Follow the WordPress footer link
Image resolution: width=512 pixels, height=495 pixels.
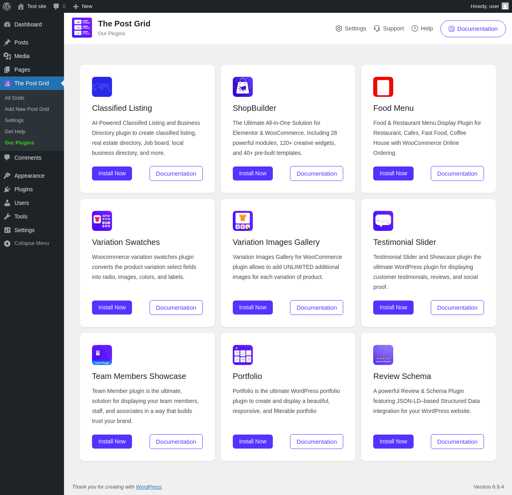pyautogui.click(x=149, y=487)
